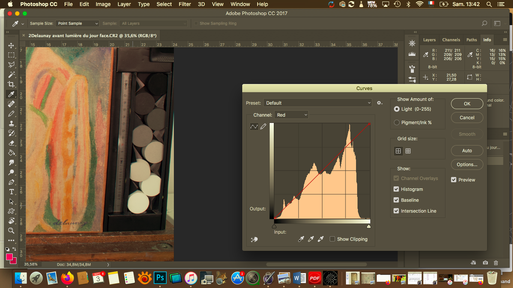The height and width of the screenshot is (288, 513).
Task: Uncheck the Baseline checkbox
Action: pos(396,200)
